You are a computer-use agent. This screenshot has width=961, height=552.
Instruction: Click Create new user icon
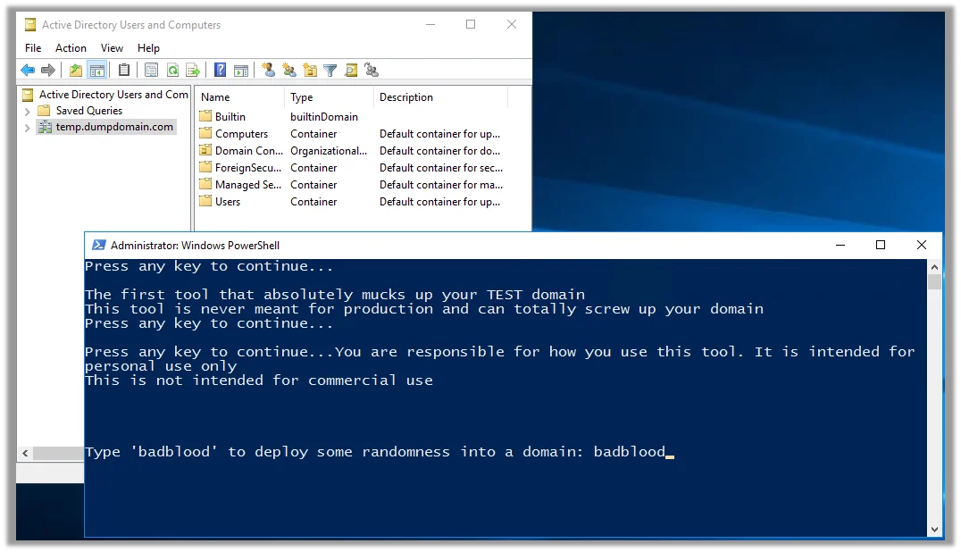269,71
